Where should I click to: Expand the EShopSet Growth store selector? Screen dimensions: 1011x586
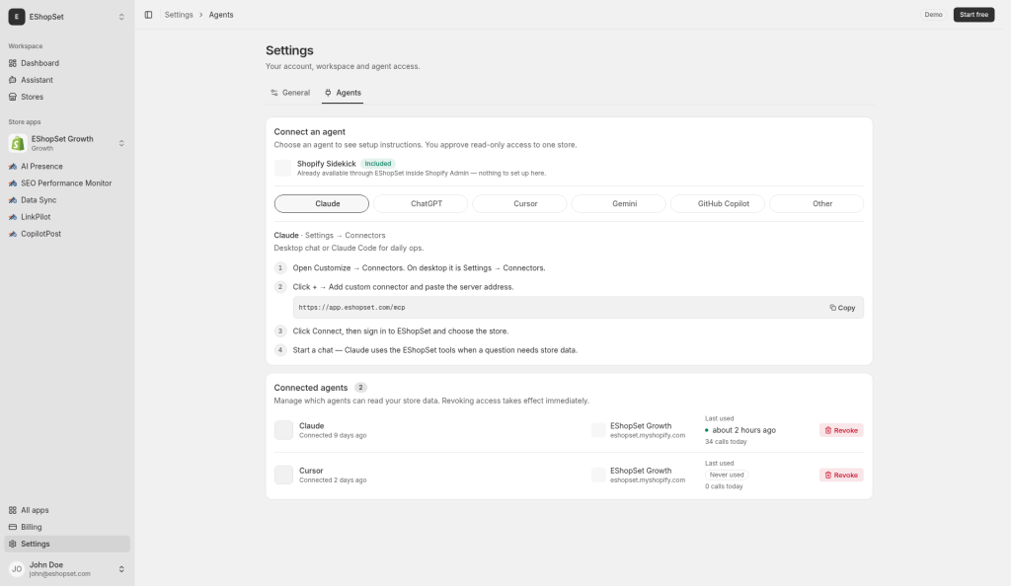121,143
